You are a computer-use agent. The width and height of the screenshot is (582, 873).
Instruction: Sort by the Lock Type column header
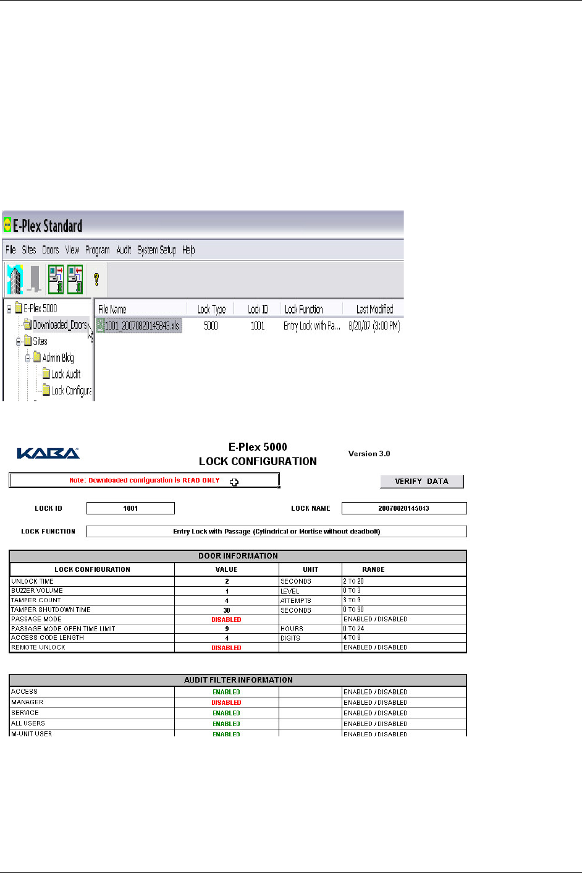click(211, 309)
